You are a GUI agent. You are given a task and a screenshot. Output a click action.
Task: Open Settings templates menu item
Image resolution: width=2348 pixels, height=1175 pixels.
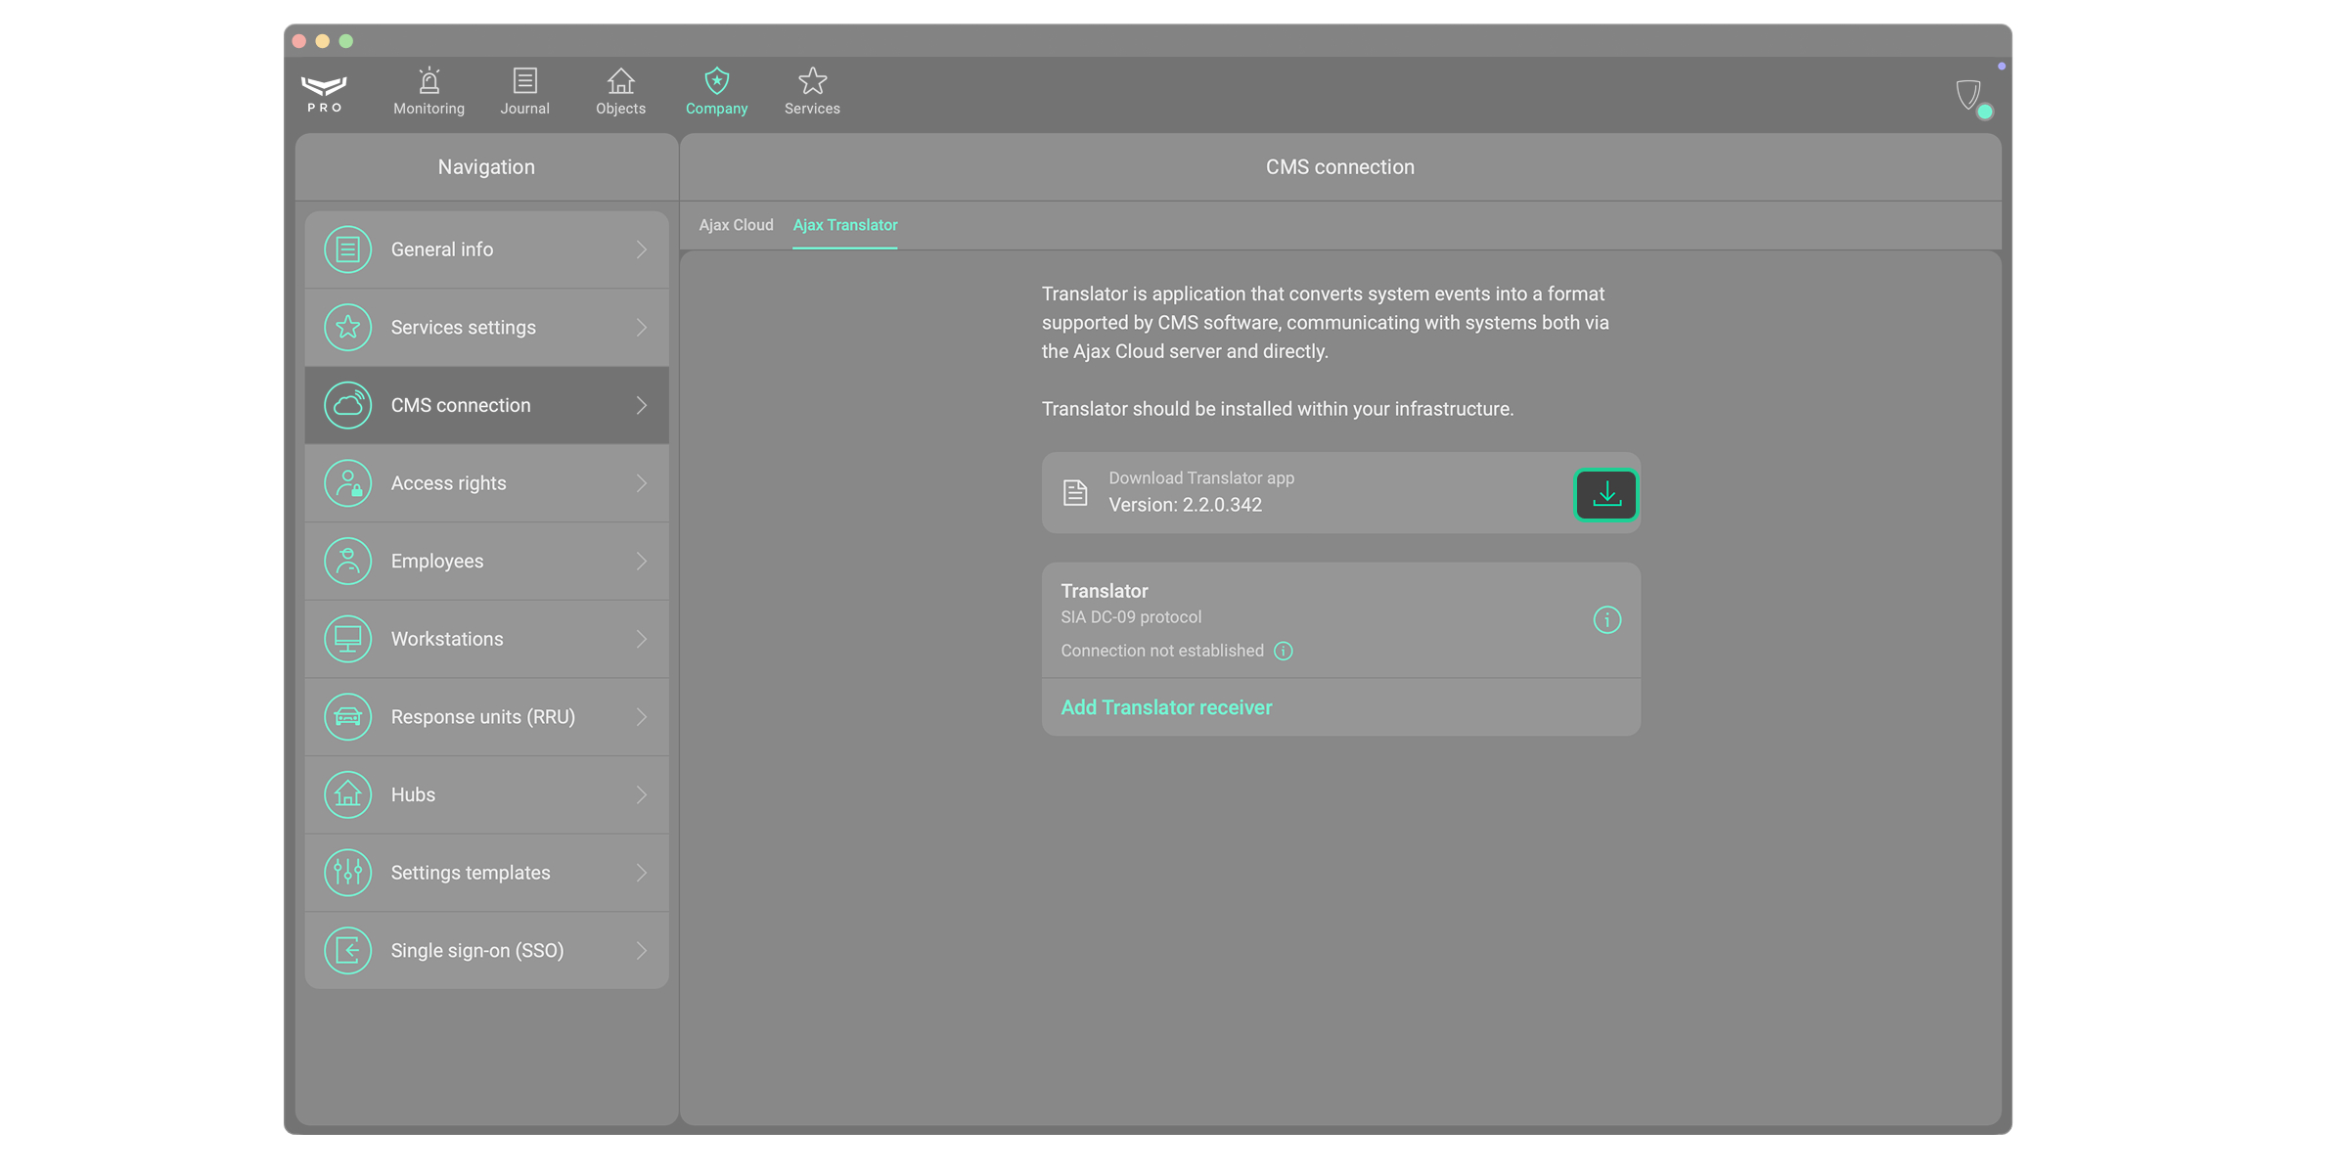pyautogui.click(x=487, y=873)
